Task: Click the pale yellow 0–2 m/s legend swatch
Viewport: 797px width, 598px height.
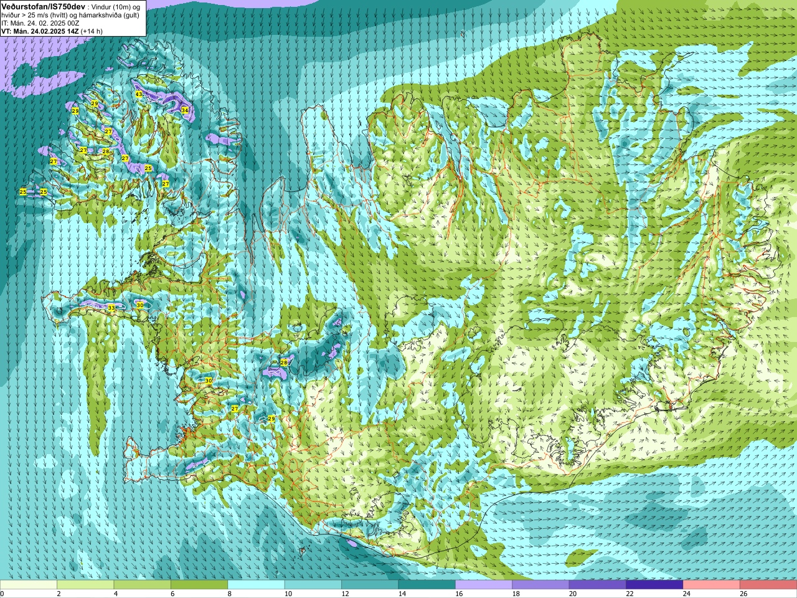Action: pyautogui.click(x=29, y=585)
